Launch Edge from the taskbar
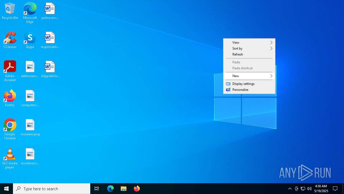 (x=110, y=189)
